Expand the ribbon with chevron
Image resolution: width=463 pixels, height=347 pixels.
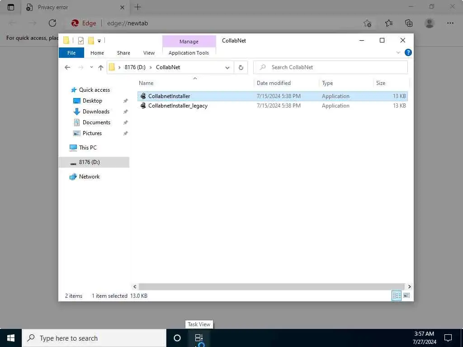(398, 52)
